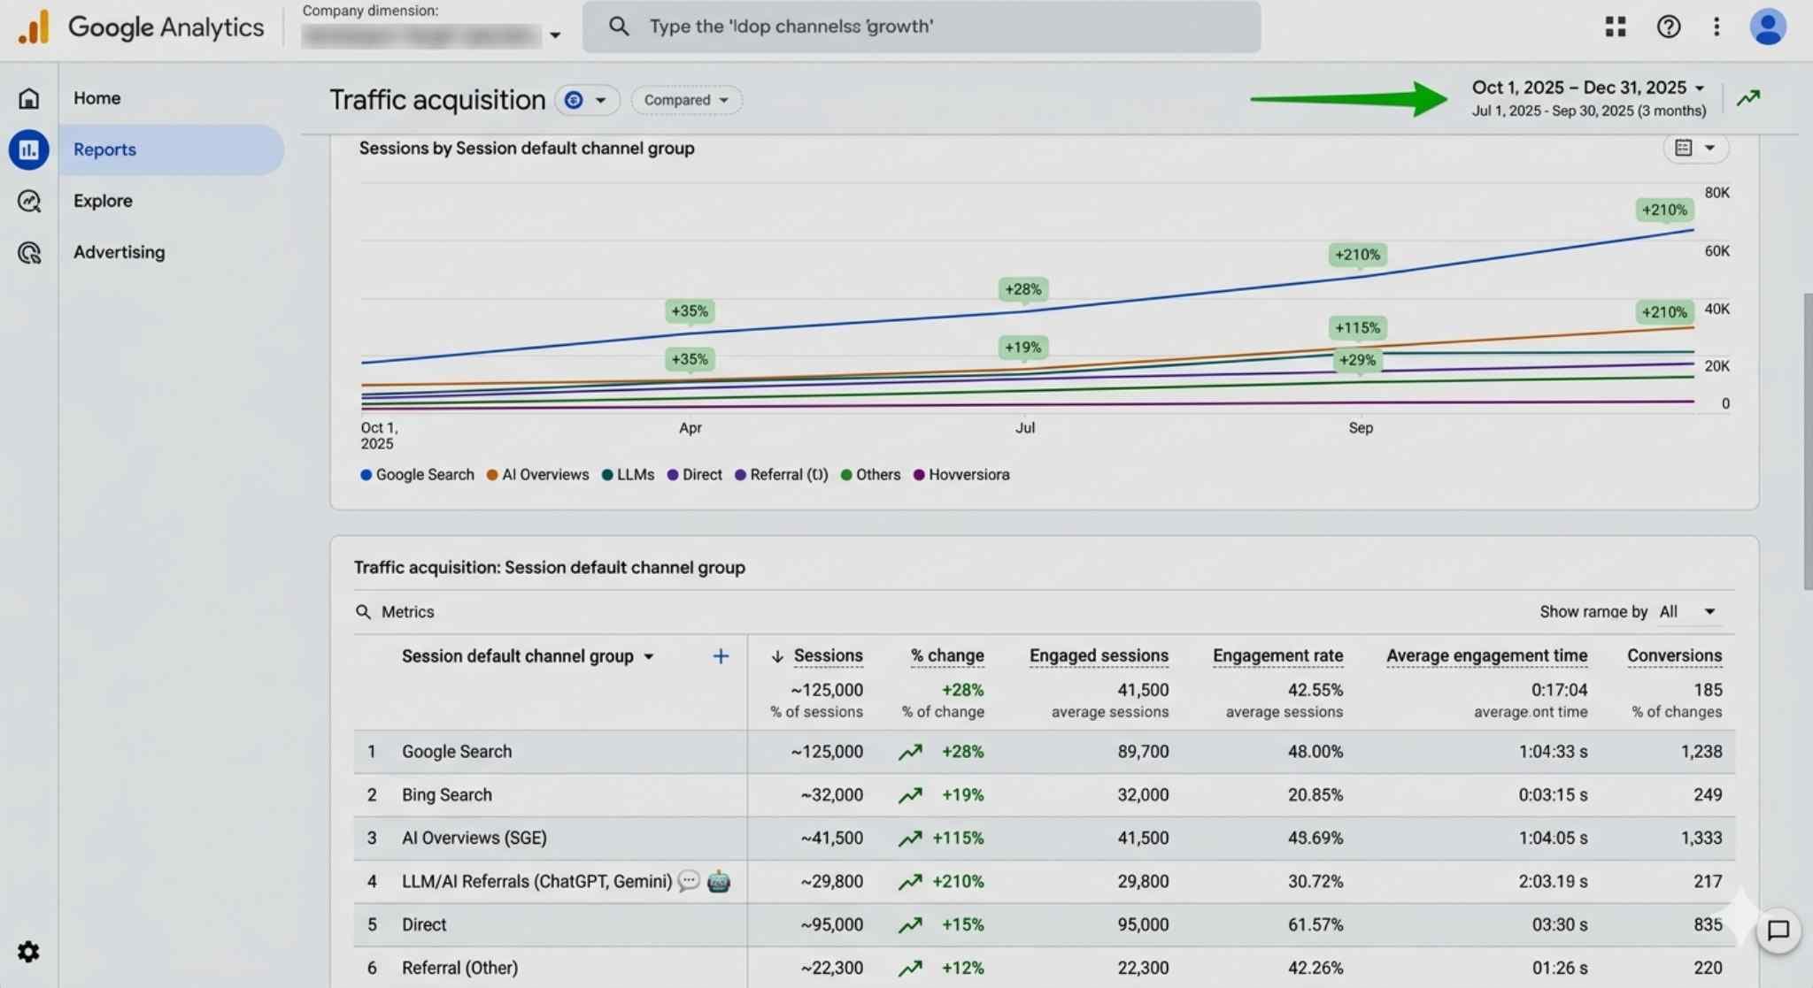This screenshot has height=988, width=1813.
Task: Click the Metrics search magnifier icon
Action: (x=363, y=612)
